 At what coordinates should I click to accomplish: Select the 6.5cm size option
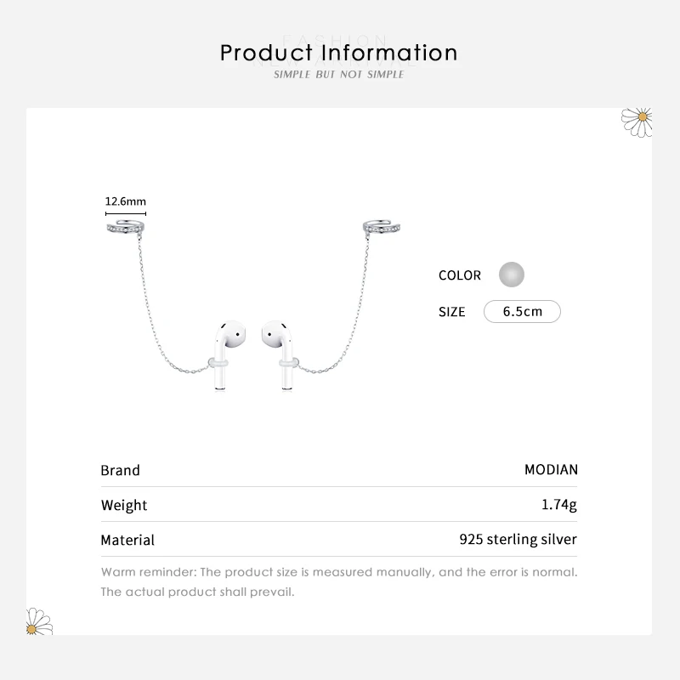click(x=522, y=312)
